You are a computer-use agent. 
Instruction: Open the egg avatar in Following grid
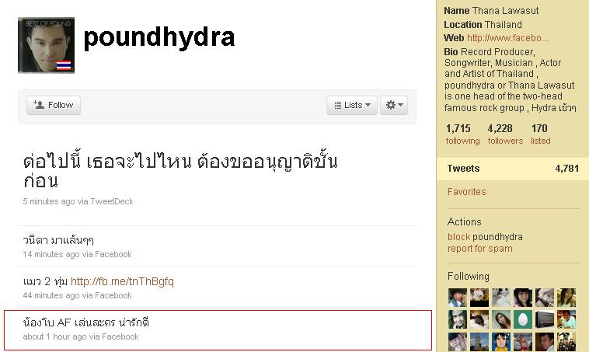click(x=522, y=319)
